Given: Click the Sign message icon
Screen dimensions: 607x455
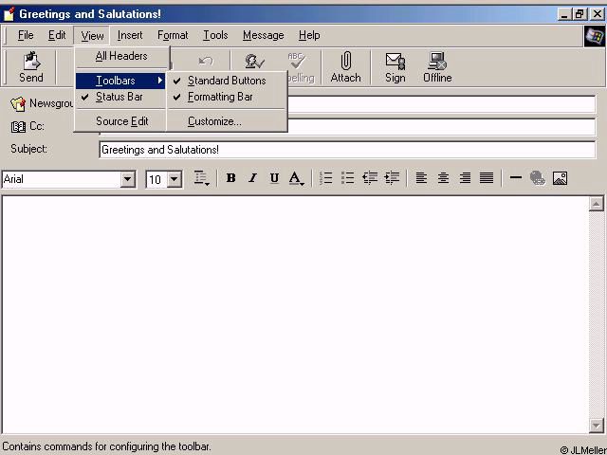Looking at the screenshot, I should click(x=395, y=67).
